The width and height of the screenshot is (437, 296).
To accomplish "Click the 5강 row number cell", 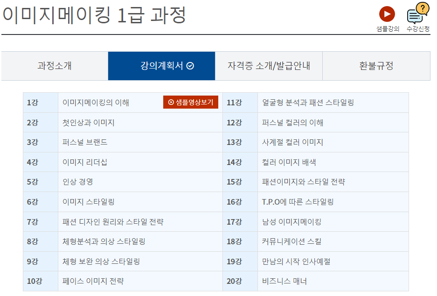I will (x=41, y=182).
